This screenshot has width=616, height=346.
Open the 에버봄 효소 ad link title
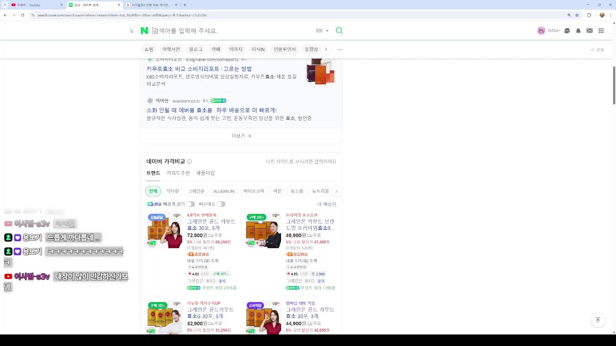[x=211, y=110]
